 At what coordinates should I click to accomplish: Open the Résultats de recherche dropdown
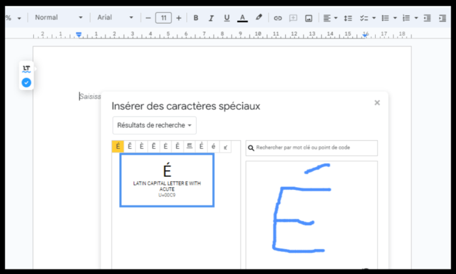coord(154,125)
